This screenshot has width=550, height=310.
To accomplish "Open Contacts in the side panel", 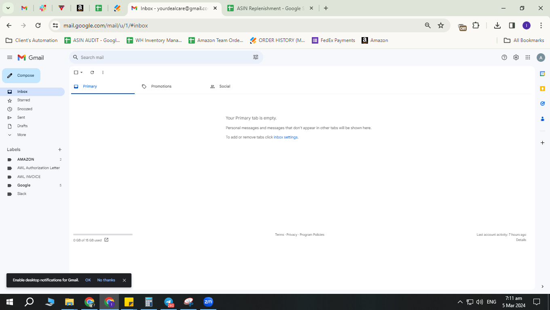I will [x=542, y=119].
